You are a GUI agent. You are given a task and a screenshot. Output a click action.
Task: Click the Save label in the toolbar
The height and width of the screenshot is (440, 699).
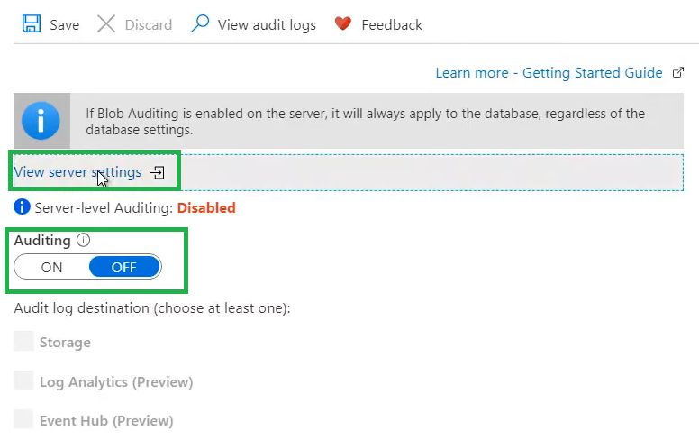64,25
